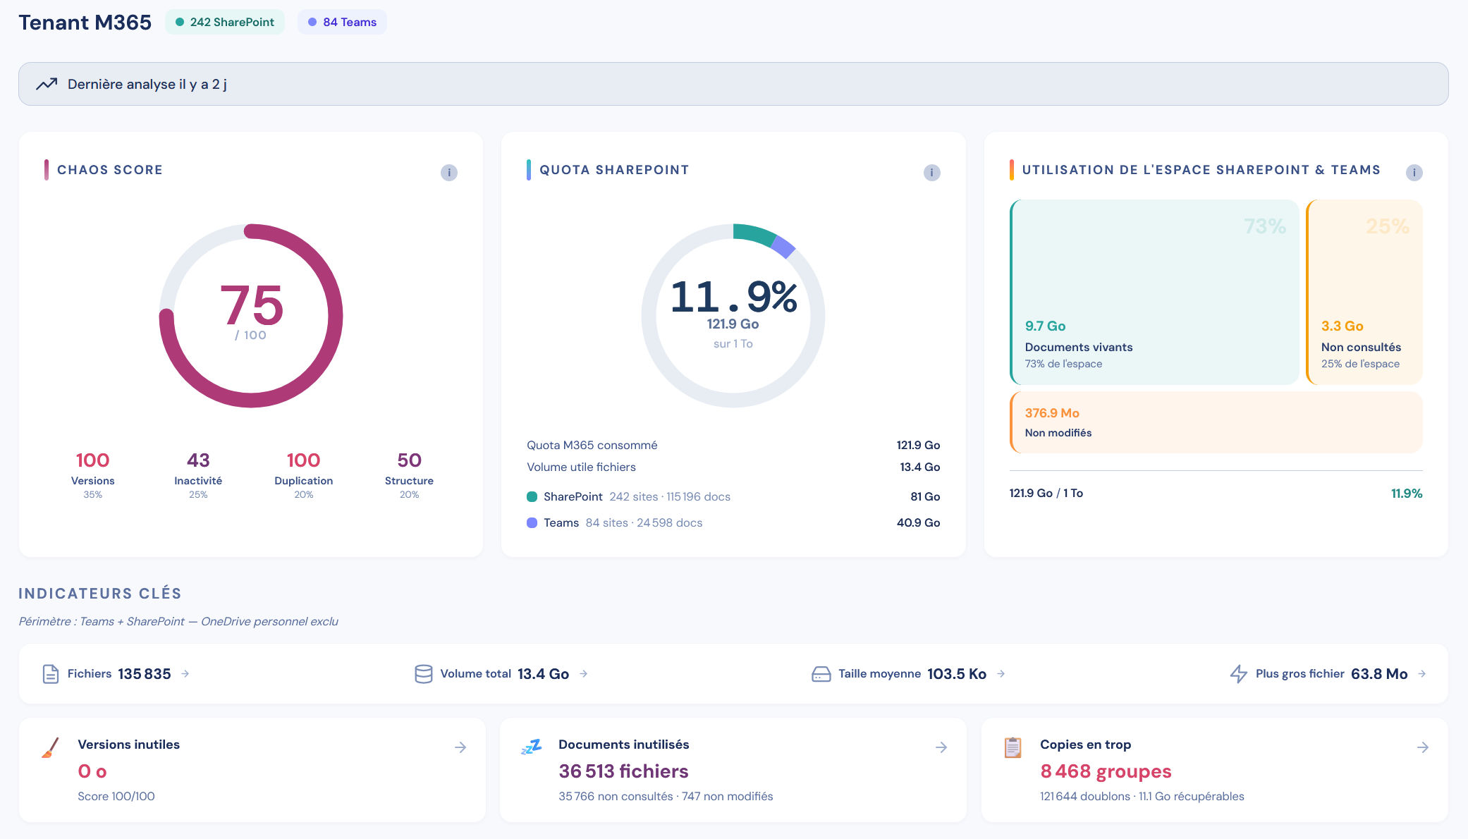Image resolution: width=1468 pixels, height=839 pixels.
Task: Click the lightning icon beside Plus gros fichier
Action: (x=1239, y=674)
